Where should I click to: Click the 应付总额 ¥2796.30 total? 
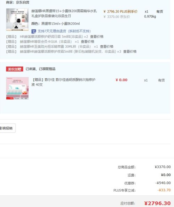(157, 203)
